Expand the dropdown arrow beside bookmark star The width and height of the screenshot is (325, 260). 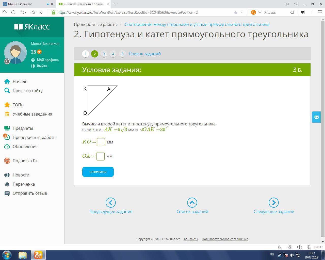[242, 12]
